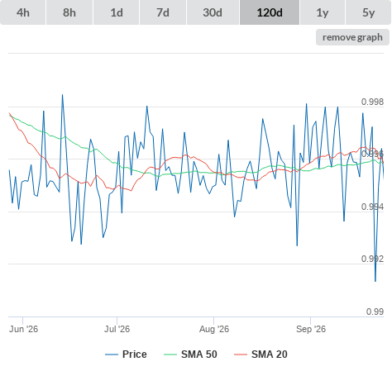
Task: Choose the 30d range tab
Action: [x=213, y=12]
